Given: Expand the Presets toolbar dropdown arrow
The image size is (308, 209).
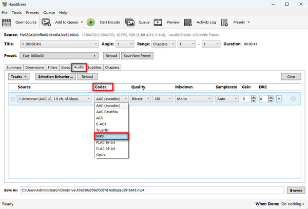Looking at the screenshot, I should click(x=248, y=23).
